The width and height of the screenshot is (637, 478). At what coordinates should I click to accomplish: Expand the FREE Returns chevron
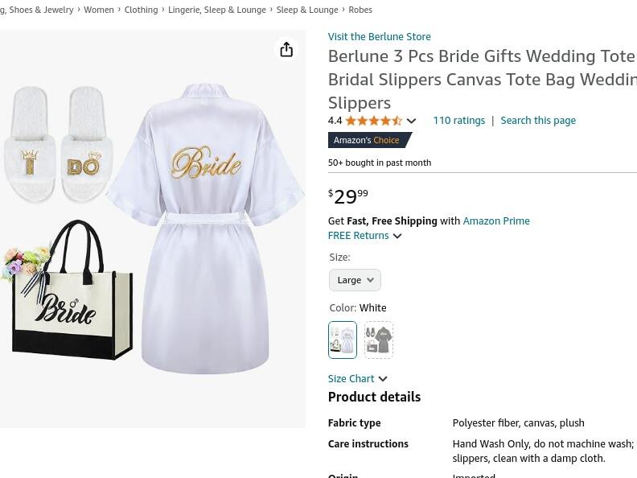(397, 236)
